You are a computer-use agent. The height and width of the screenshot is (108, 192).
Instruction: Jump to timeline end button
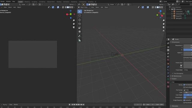[x=83, y=105]
